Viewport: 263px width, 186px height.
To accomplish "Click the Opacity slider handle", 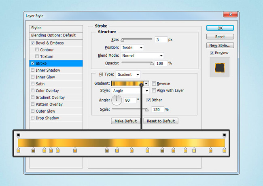I will [x=152, y=64].
